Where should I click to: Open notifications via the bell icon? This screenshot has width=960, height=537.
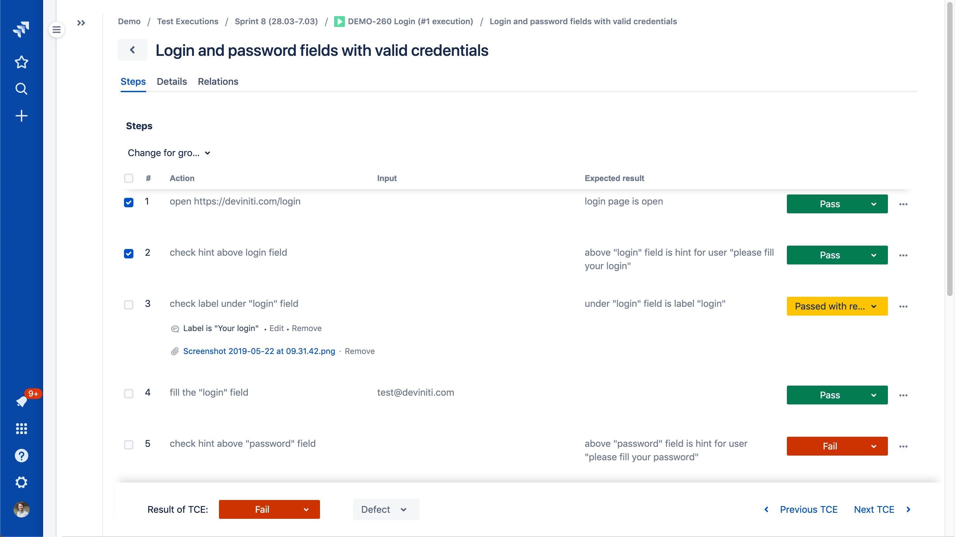pyautogui.click(x=21, y=402)
